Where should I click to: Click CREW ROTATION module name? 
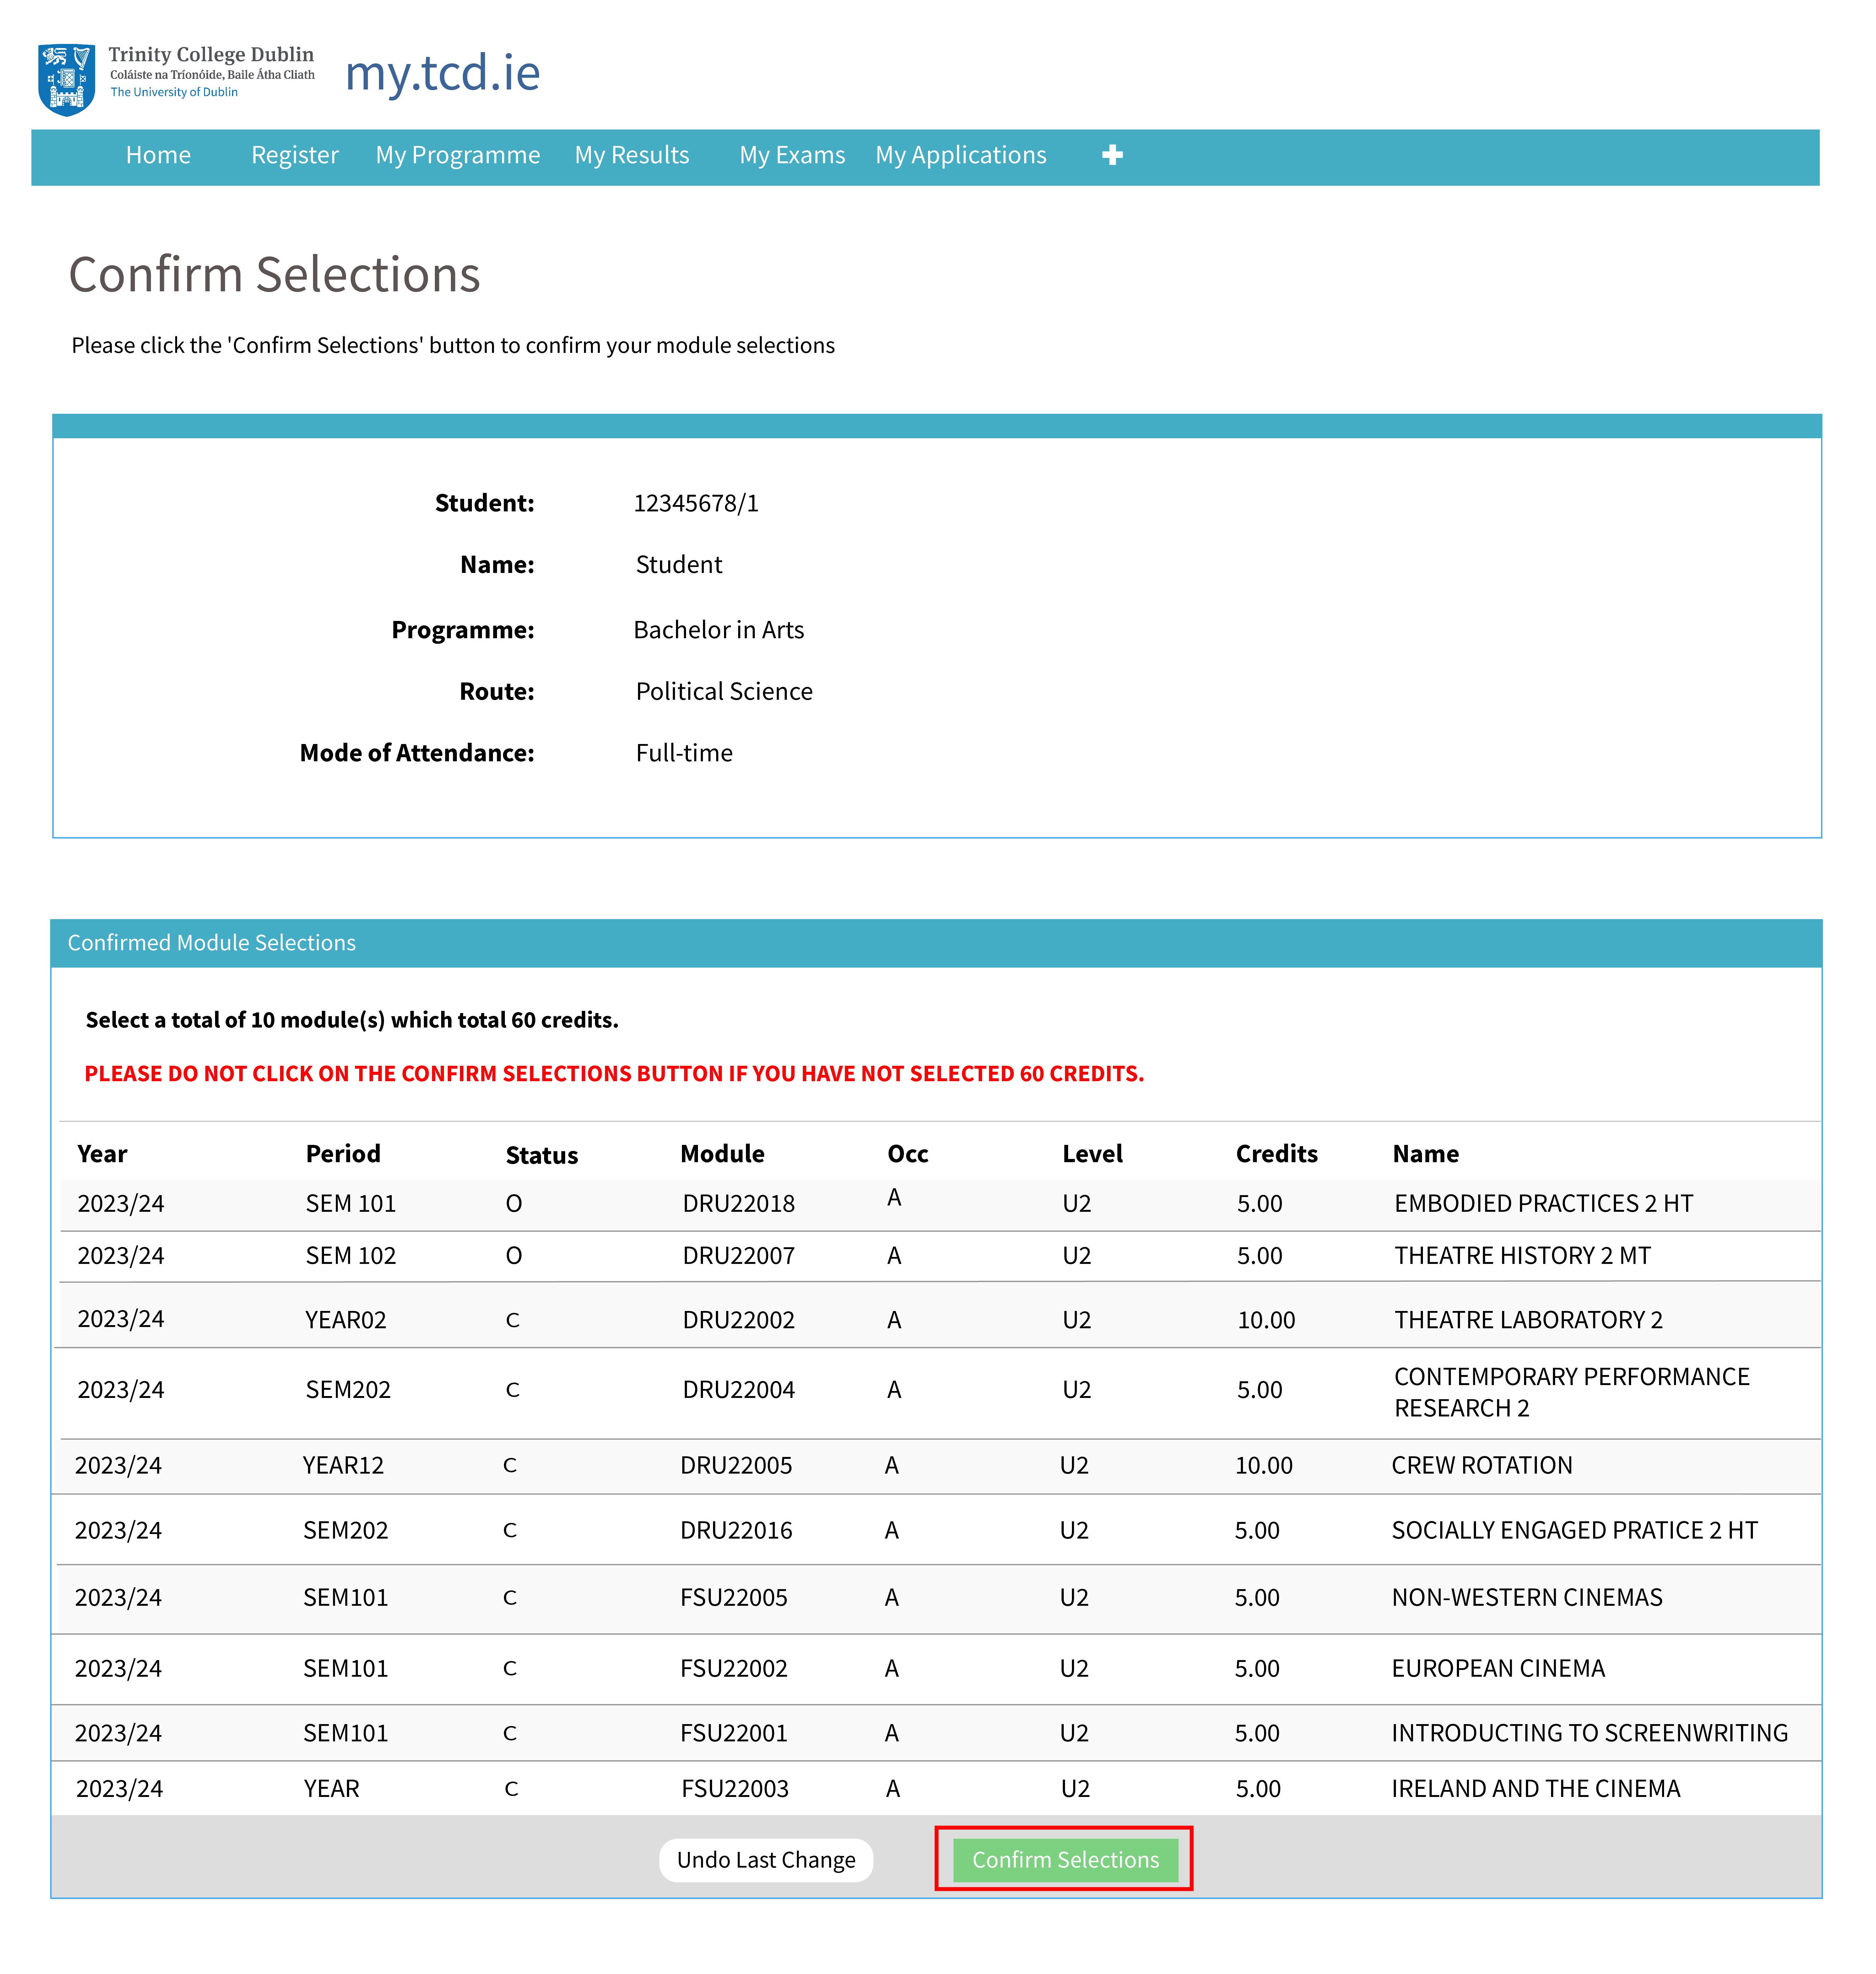pos(1482,1466)
